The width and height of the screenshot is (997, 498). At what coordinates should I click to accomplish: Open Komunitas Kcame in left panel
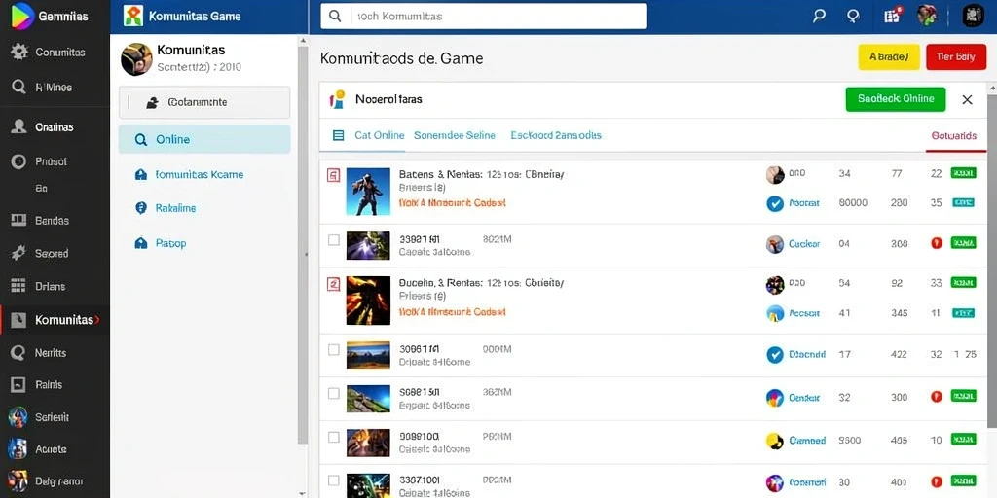coord(190,174)
